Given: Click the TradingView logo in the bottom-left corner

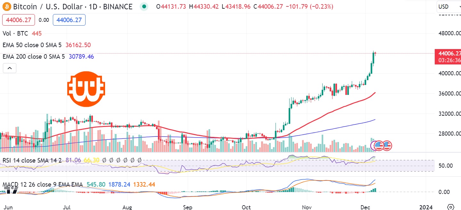Looking at the screenshot, I should (x=11, y=190).
